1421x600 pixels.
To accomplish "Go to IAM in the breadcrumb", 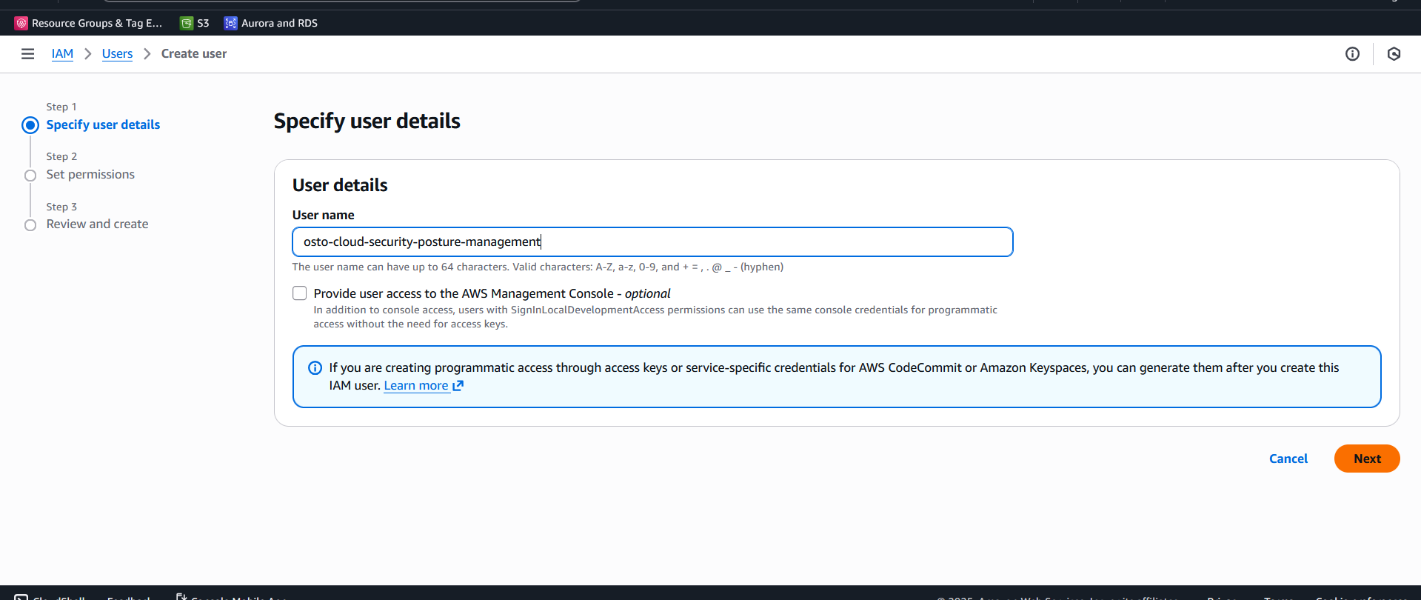I will (62, 54).
